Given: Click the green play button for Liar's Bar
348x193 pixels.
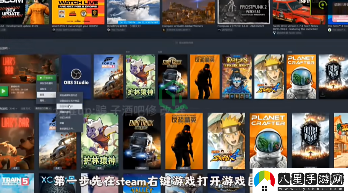Looking at the screenshot, I should (x=4, y=91).
